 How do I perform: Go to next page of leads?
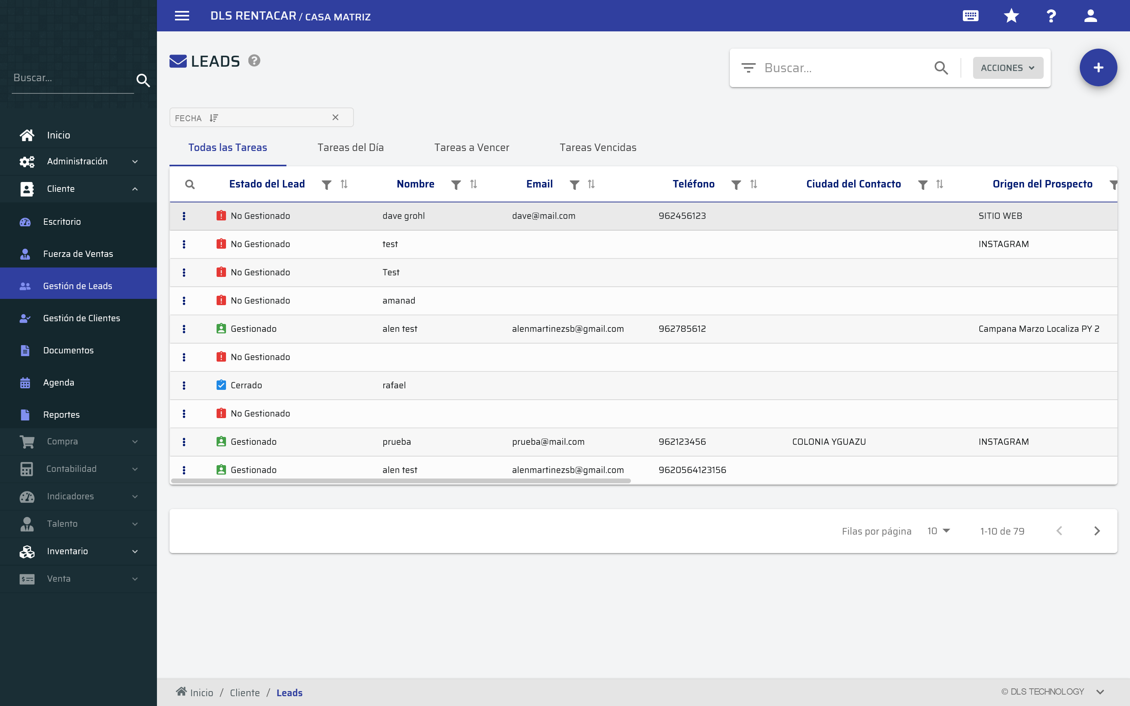point(1097,531)
